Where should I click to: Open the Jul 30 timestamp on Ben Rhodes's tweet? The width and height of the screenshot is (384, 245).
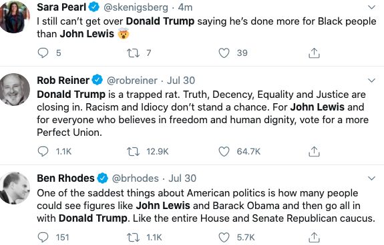coord(182,178)
